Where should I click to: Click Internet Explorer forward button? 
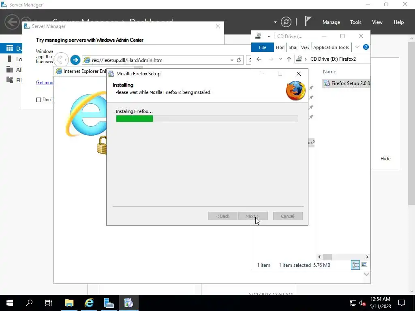point(75,60)
